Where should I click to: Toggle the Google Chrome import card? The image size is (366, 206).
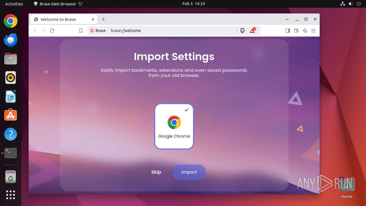coord(174,126)
